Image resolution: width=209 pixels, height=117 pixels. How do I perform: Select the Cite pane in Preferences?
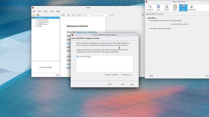click(183, 8)
